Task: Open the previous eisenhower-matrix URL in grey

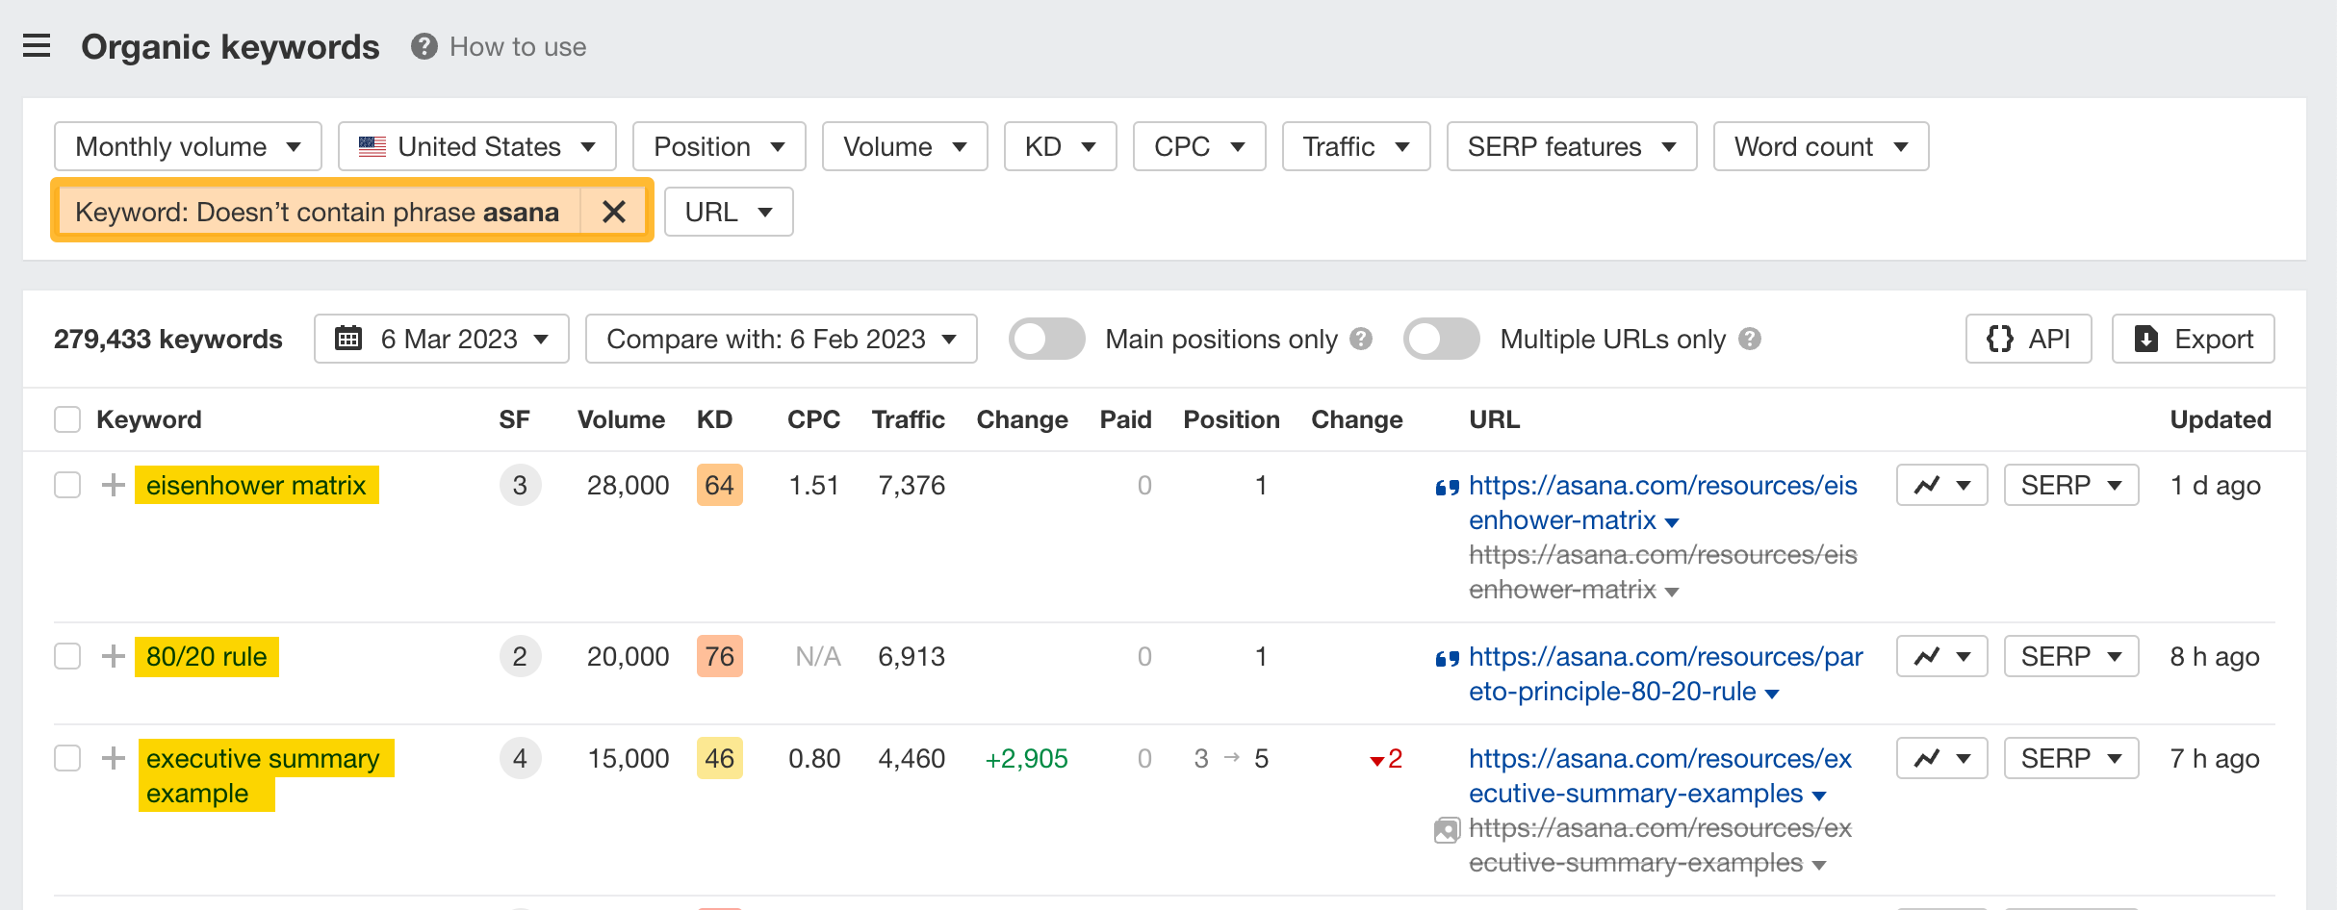Action: [1662, 571]
